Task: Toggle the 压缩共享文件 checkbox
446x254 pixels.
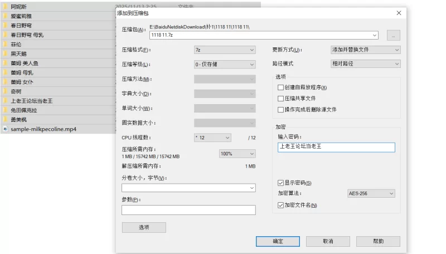Action: [x=280, y=99]
